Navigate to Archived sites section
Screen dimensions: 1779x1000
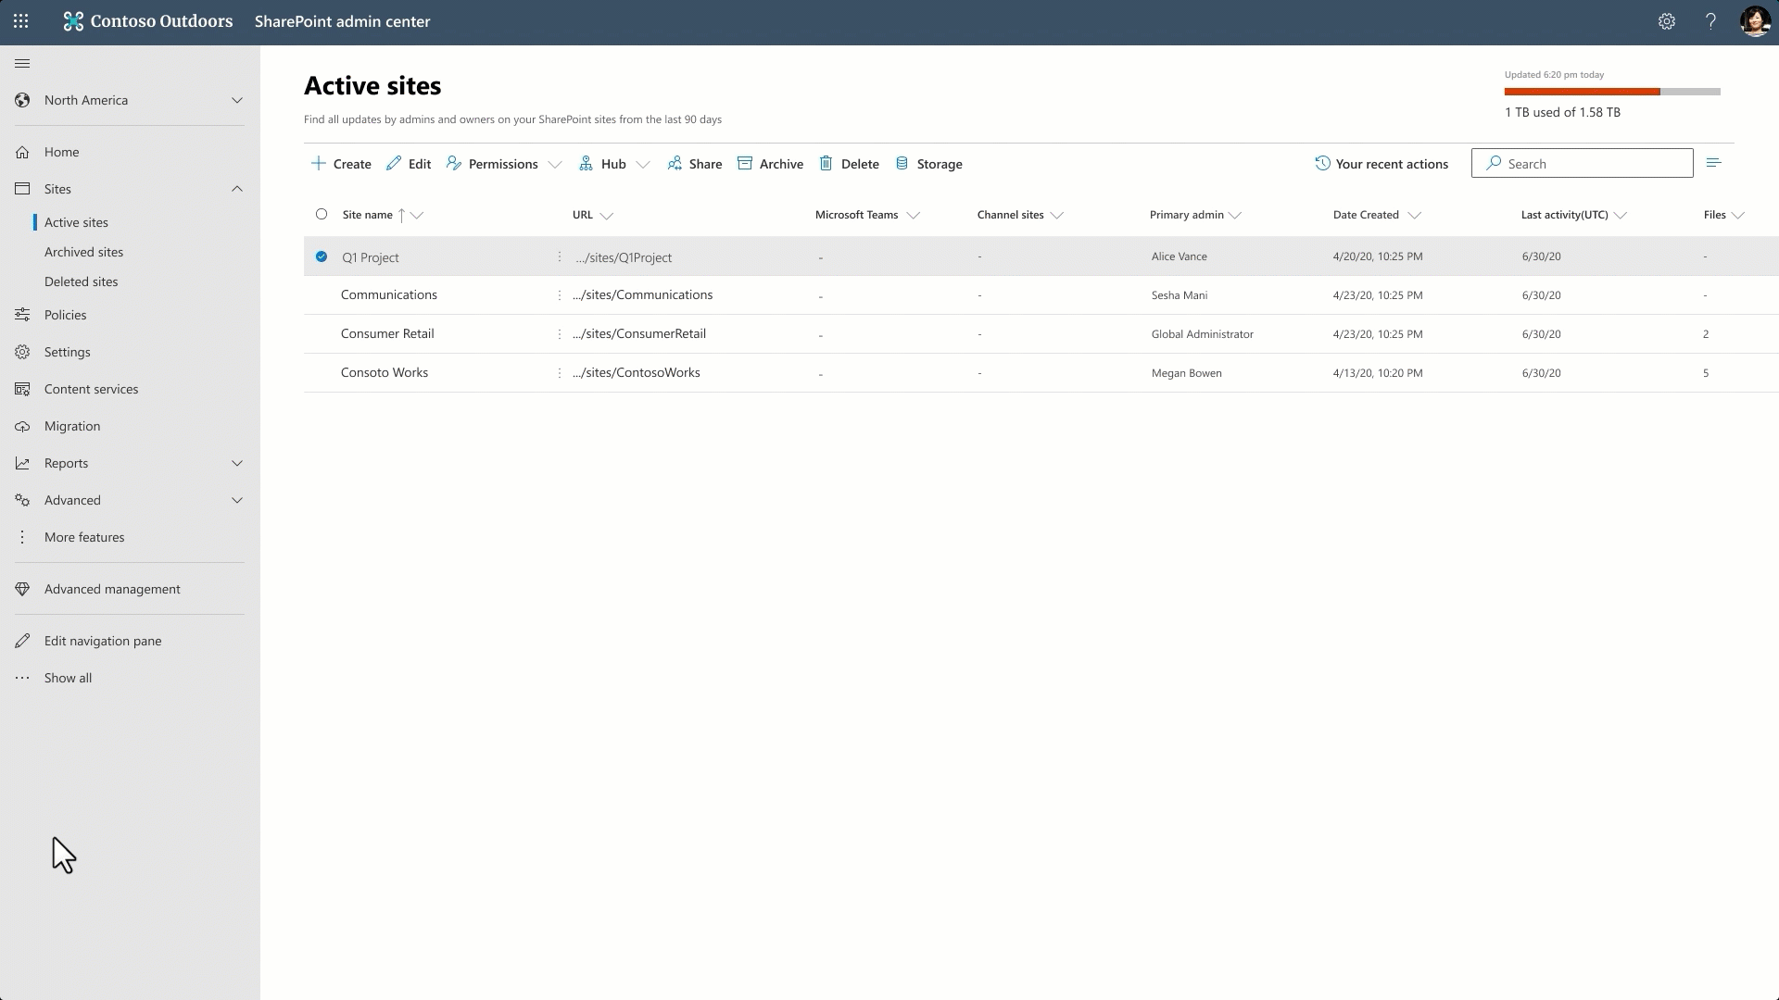[x=83, y=250]
